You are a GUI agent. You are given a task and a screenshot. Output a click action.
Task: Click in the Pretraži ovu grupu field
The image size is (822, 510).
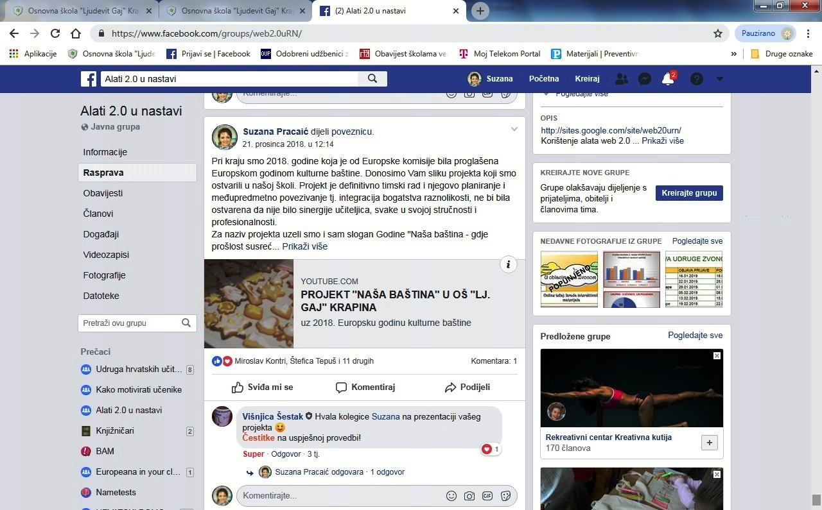point(130,323)
